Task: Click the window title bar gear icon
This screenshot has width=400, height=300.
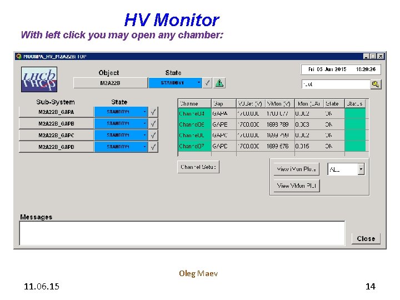Action: 19,56
